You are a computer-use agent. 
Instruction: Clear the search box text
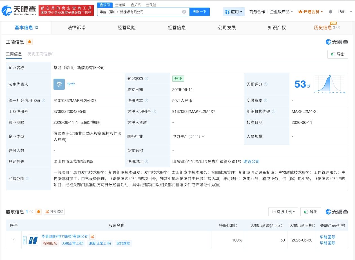point(184,12)
